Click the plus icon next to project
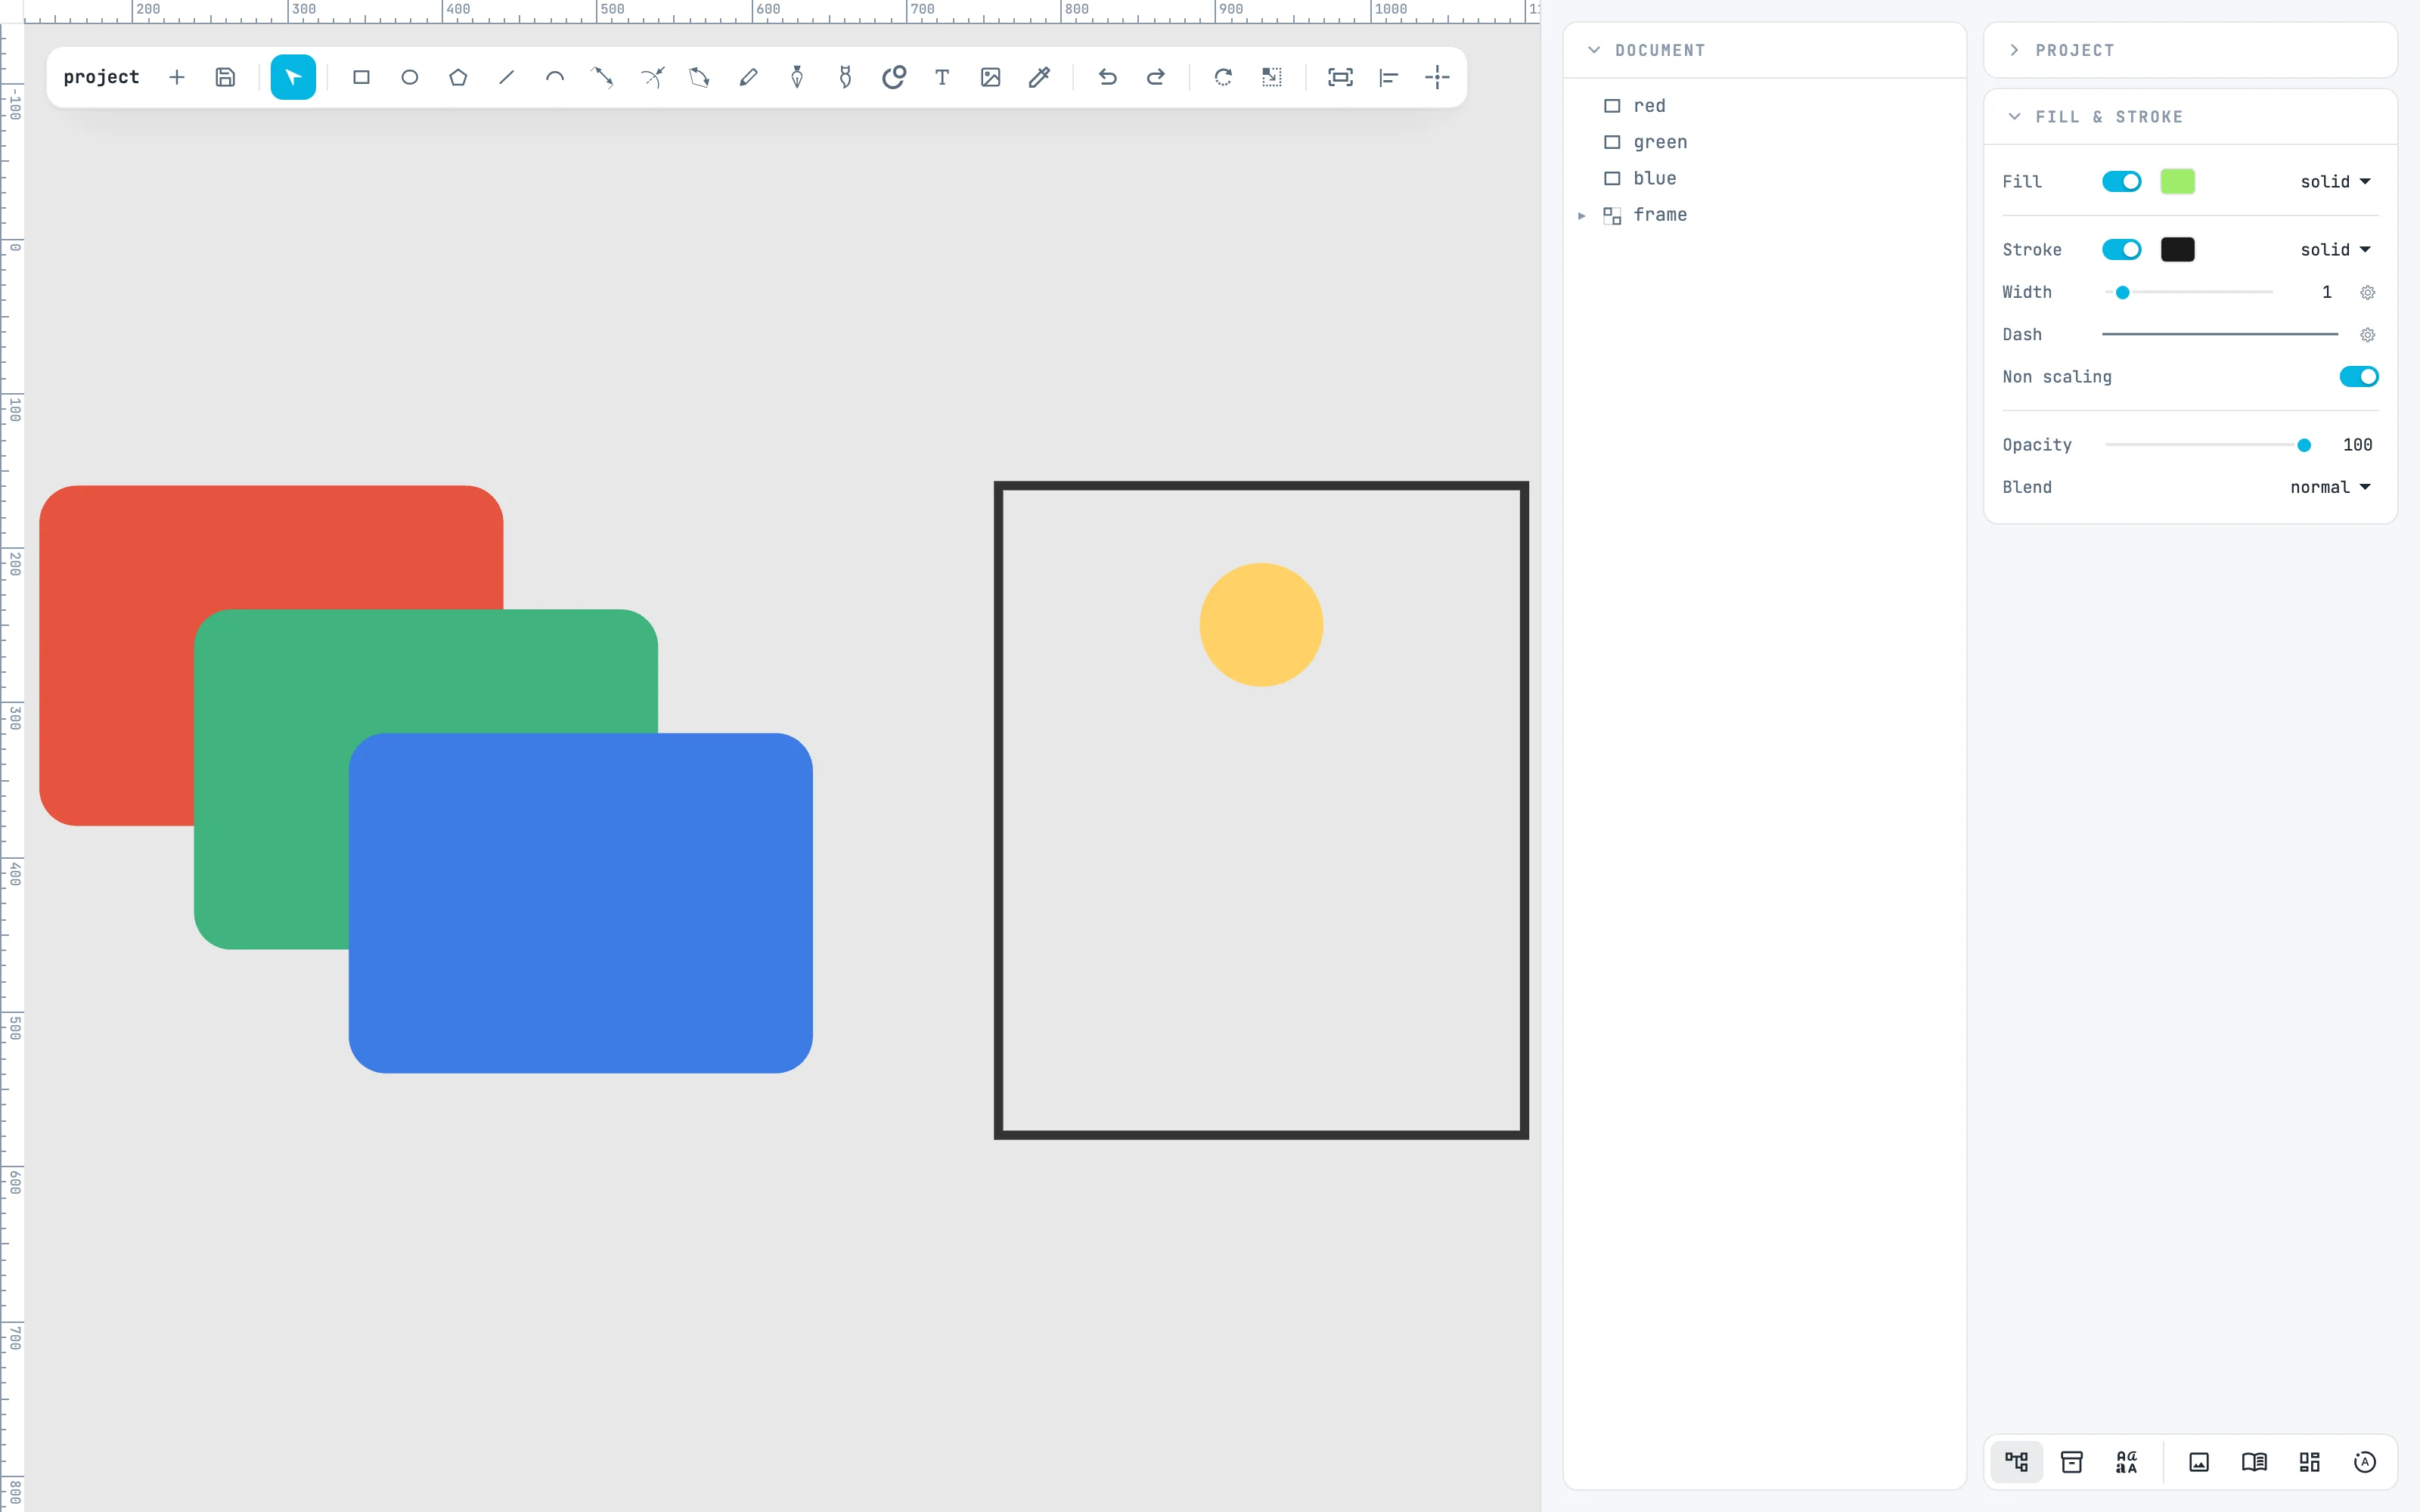 [x=177, y=77]
